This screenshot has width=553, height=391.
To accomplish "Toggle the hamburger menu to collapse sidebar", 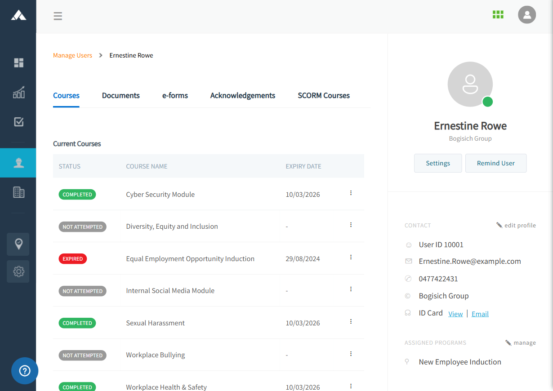I will point(58,17).
